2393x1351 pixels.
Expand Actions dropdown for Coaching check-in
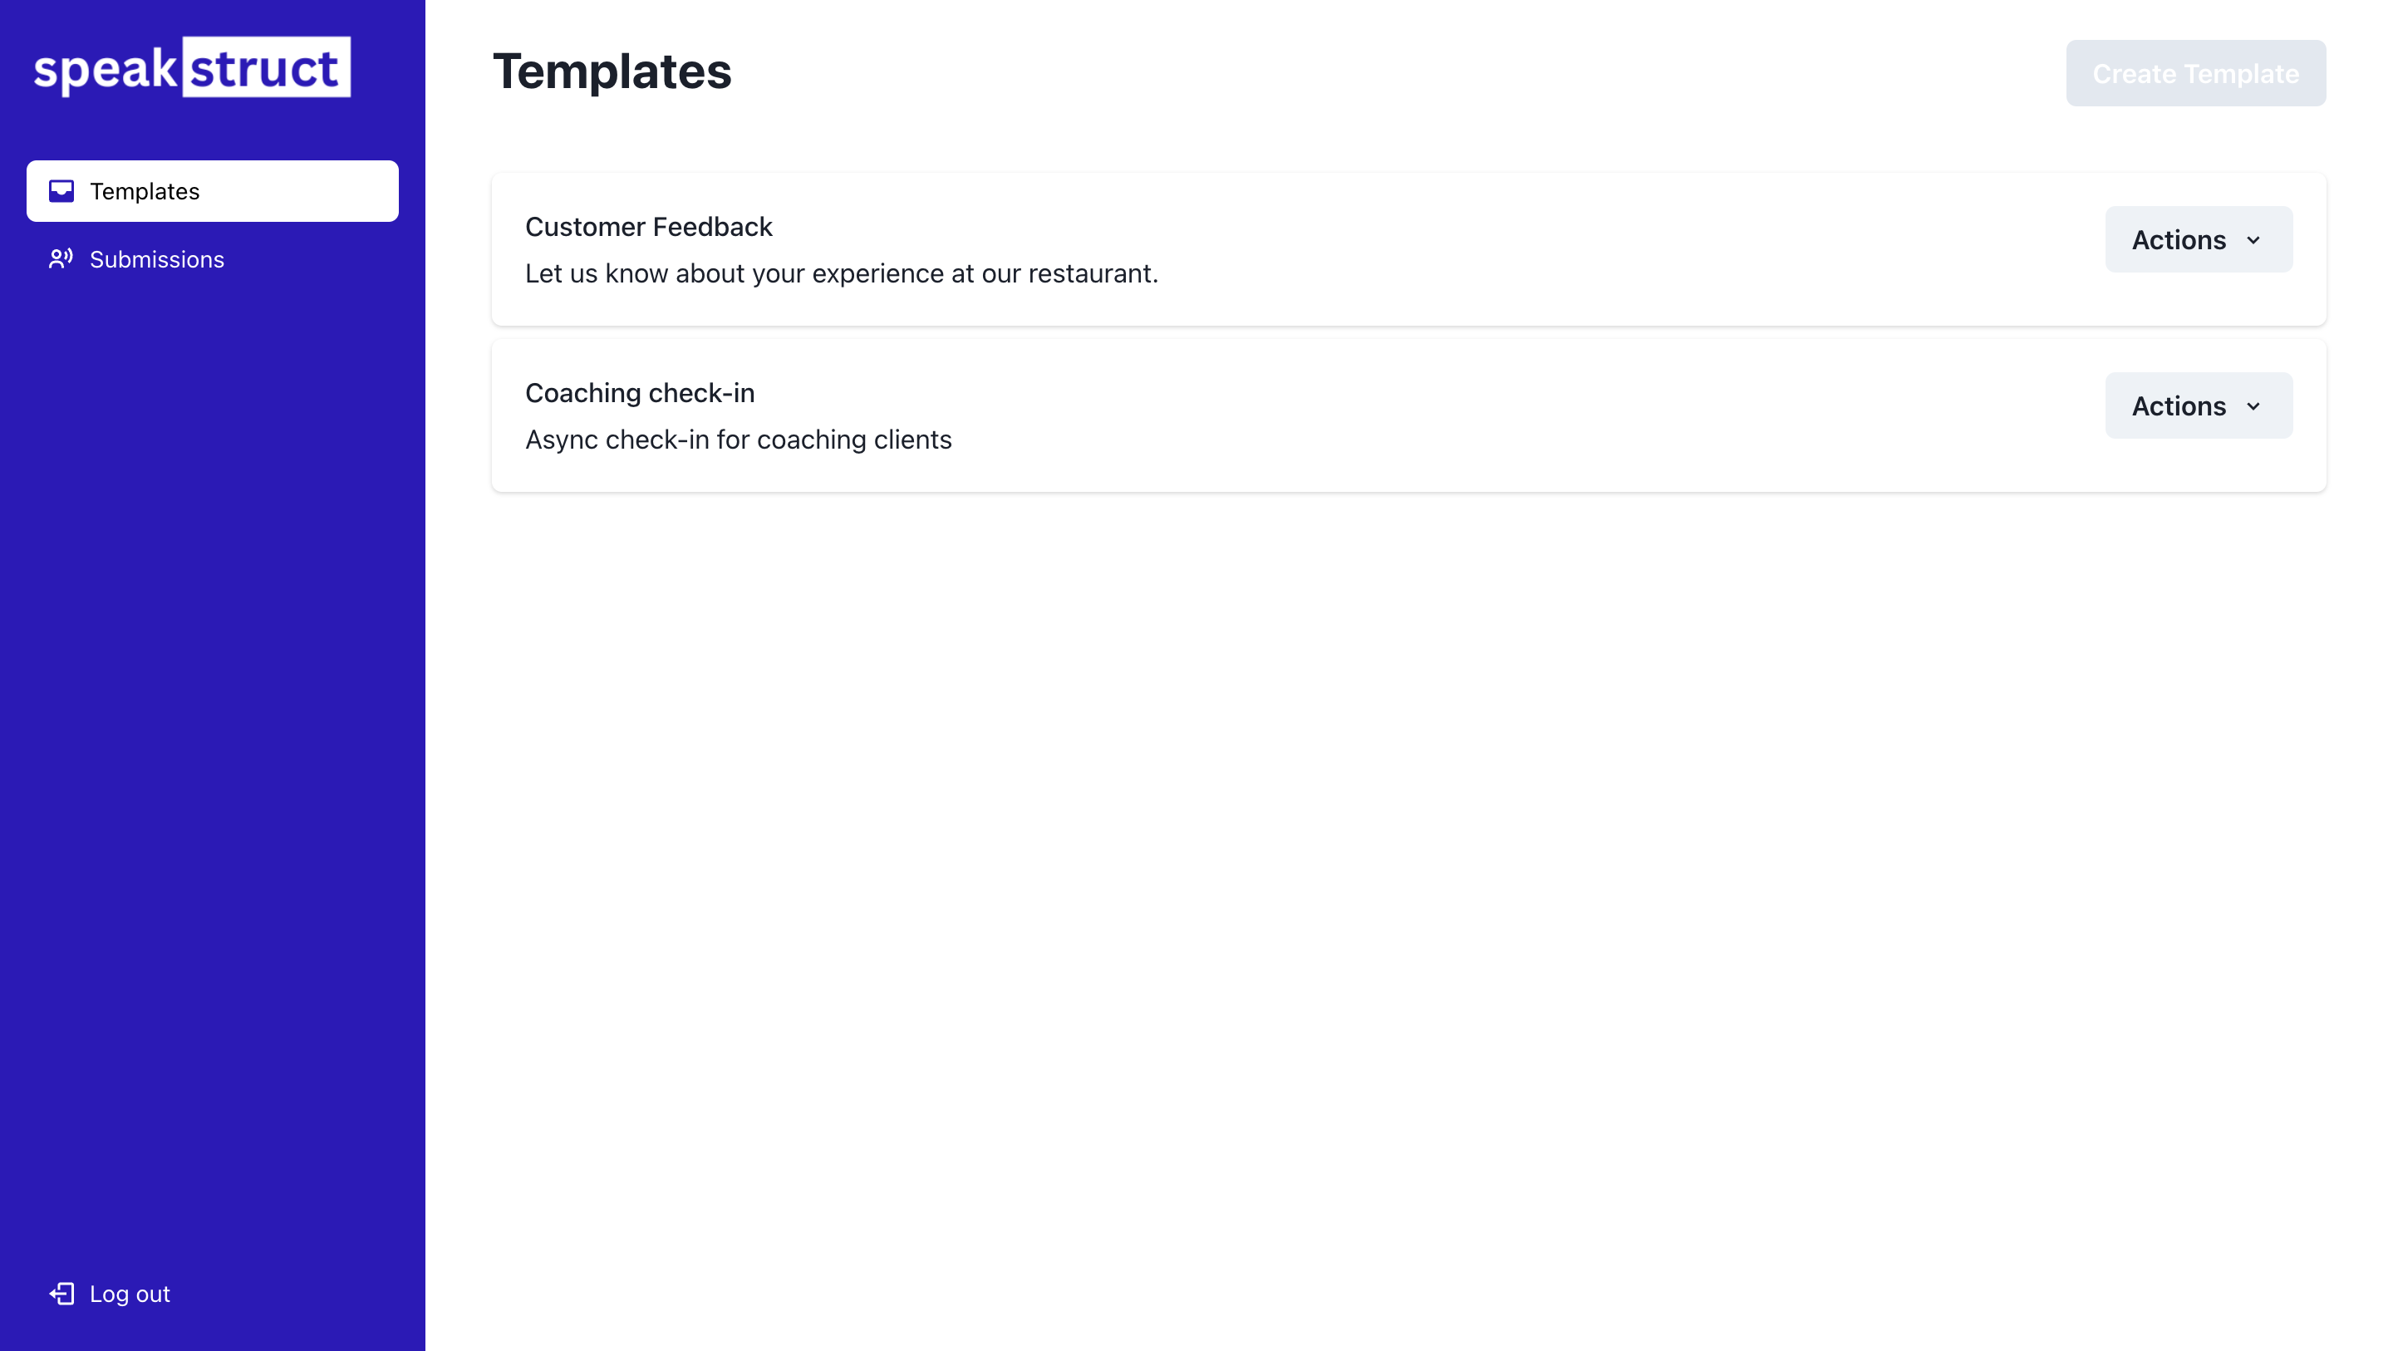(x=2199, y=406)
